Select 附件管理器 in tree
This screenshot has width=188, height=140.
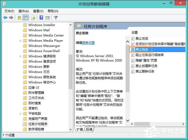coord(36,93)
